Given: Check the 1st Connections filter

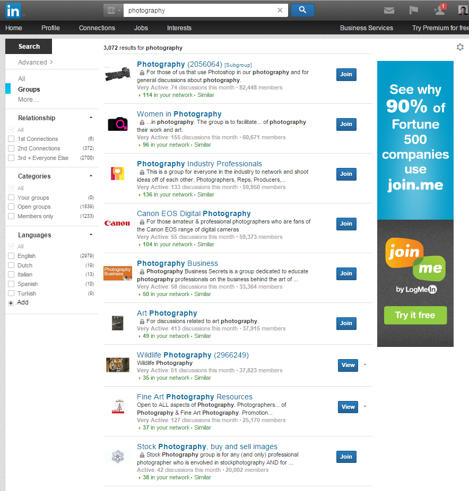Looking at the screenshot, I should [x=11, y=139].
